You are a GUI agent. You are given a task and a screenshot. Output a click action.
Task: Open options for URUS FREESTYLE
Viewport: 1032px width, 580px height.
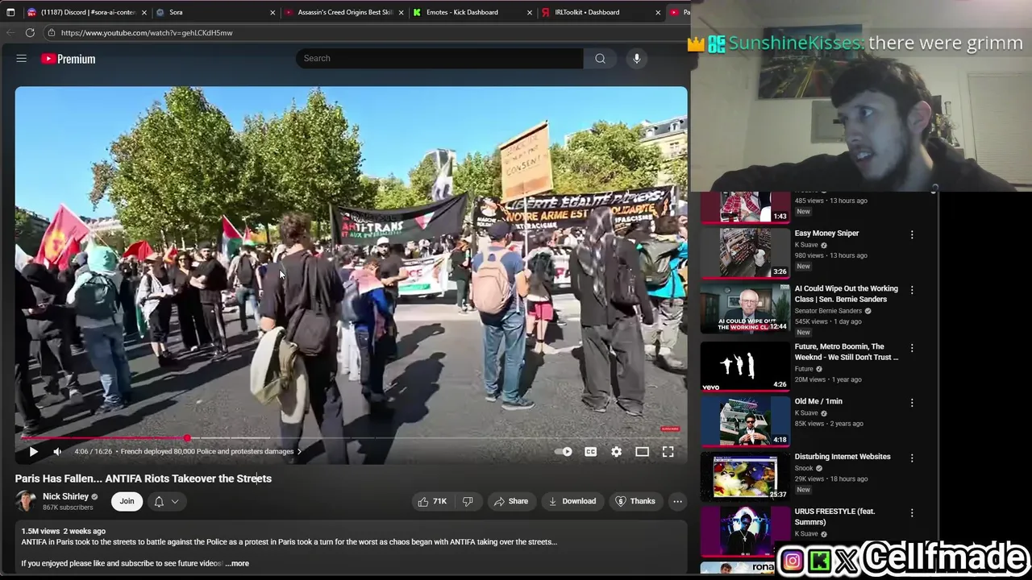pyautogui.click(x=912, y=512)
